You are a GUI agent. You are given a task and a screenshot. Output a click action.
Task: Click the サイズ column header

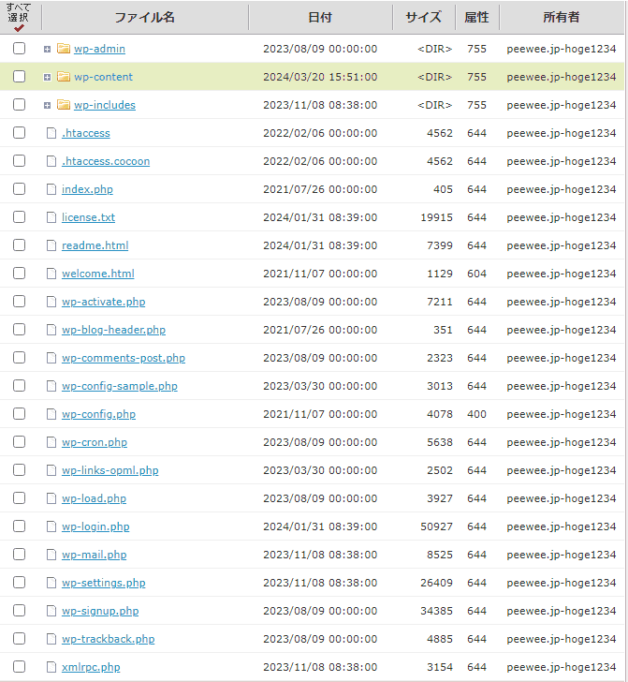coord(423,18)
